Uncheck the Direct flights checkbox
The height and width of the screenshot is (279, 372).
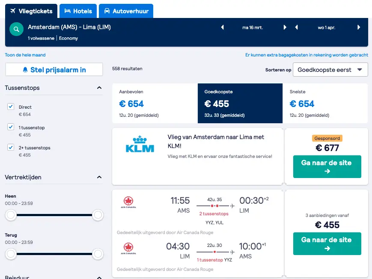(11, 107)
